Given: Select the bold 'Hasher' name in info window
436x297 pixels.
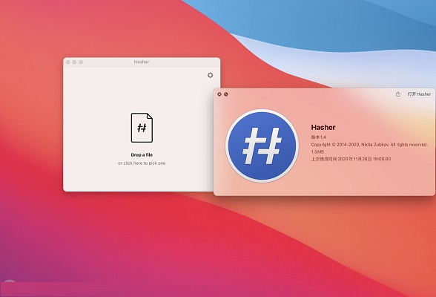Looking at the screenshot, I should tap(323, 128).
